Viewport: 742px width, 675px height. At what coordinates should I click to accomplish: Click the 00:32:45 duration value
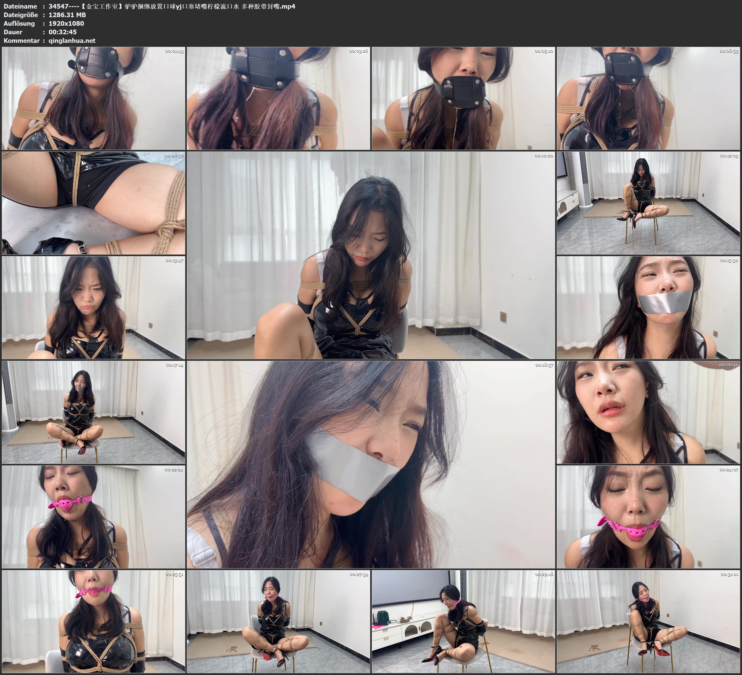click(63, 32)
